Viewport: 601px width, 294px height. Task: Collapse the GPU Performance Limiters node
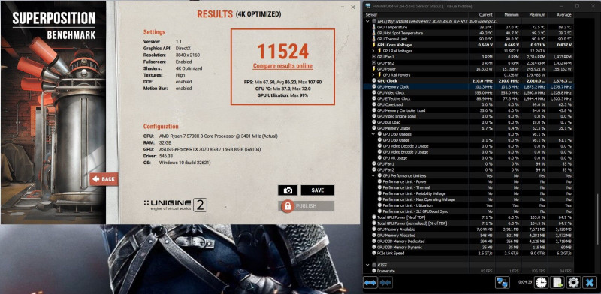tap(373, 175)
